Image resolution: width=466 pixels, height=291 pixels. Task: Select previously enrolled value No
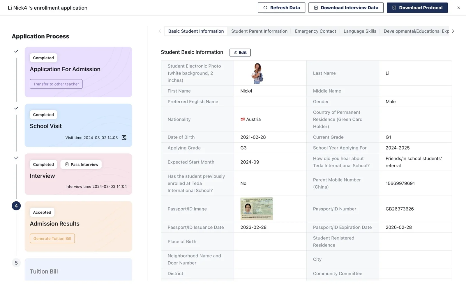tap(243, 184)
